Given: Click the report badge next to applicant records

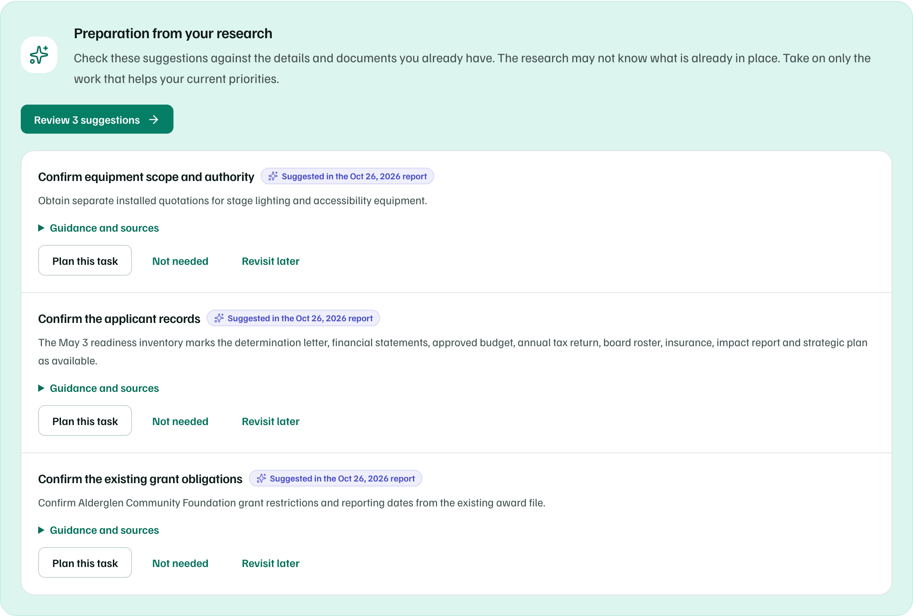Looking at the screenshot, I should click(293, 318).
